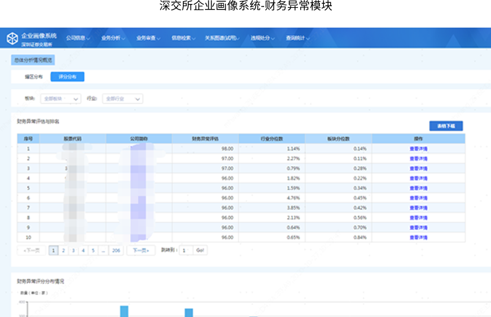Click the second tall bar in distribution chart

coord(189,312)
